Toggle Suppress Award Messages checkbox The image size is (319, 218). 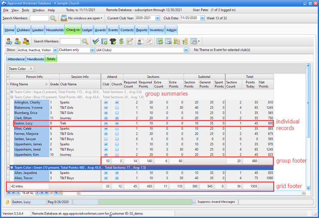click(195, 202)
